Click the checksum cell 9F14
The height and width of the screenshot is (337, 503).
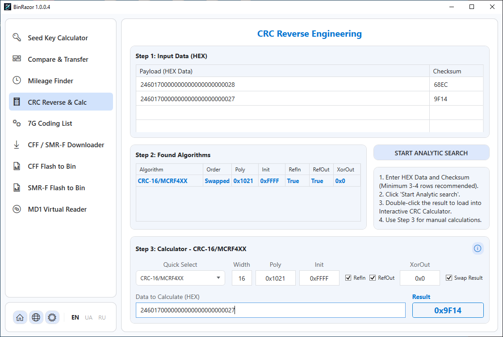pyautogui.click(x=456, y=98)
